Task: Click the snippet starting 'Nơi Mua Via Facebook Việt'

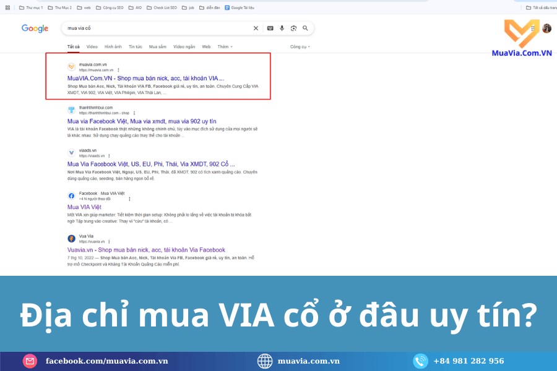Action: point(162,176)
